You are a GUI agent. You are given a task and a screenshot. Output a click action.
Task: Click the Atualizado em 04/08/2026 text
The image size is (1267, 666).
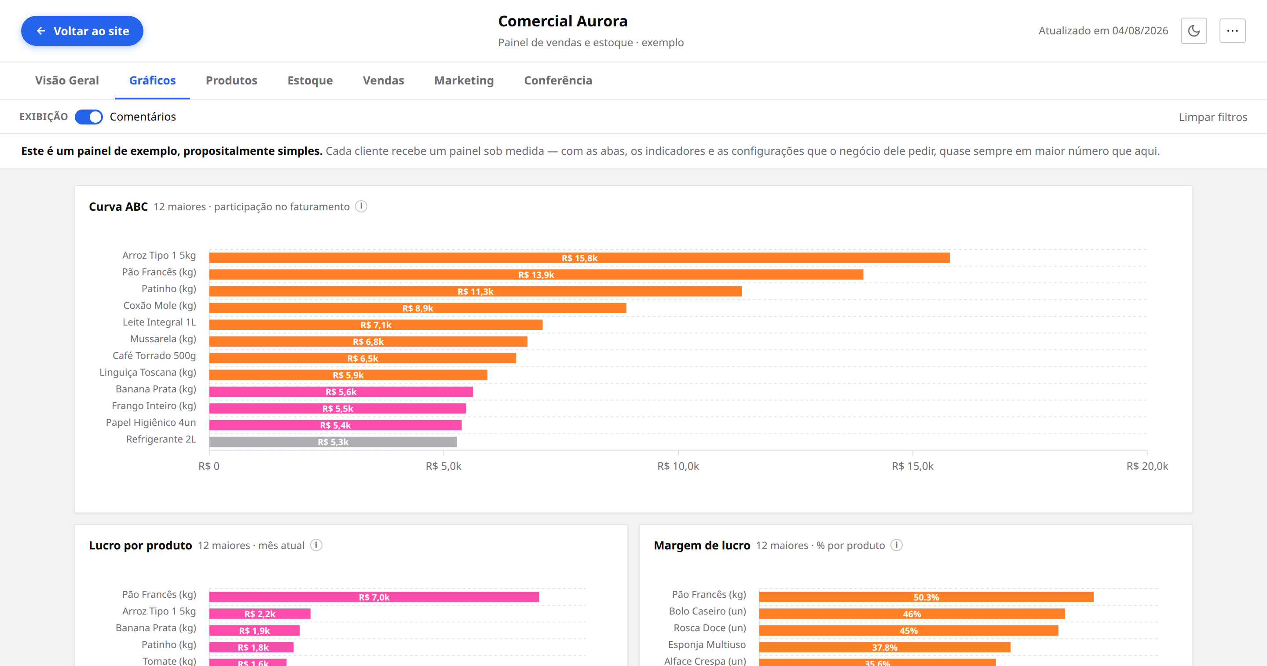point(1103,30)
